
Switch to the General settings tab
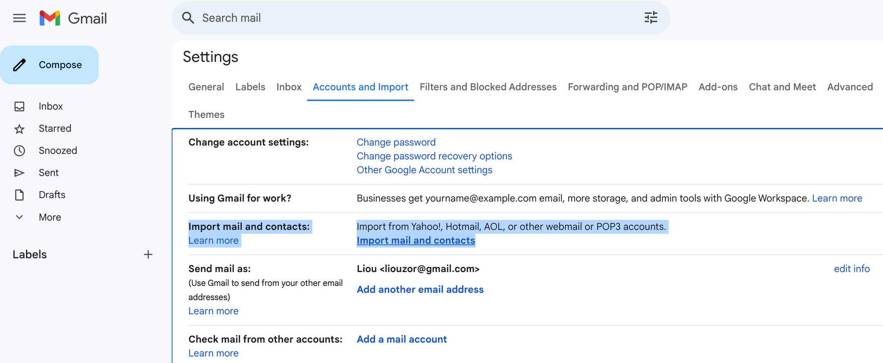pos(206,87)
